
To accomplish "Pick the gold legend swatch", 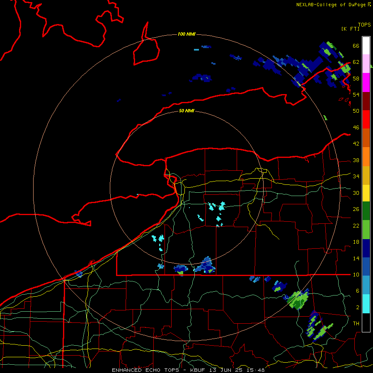I will 366,175.
